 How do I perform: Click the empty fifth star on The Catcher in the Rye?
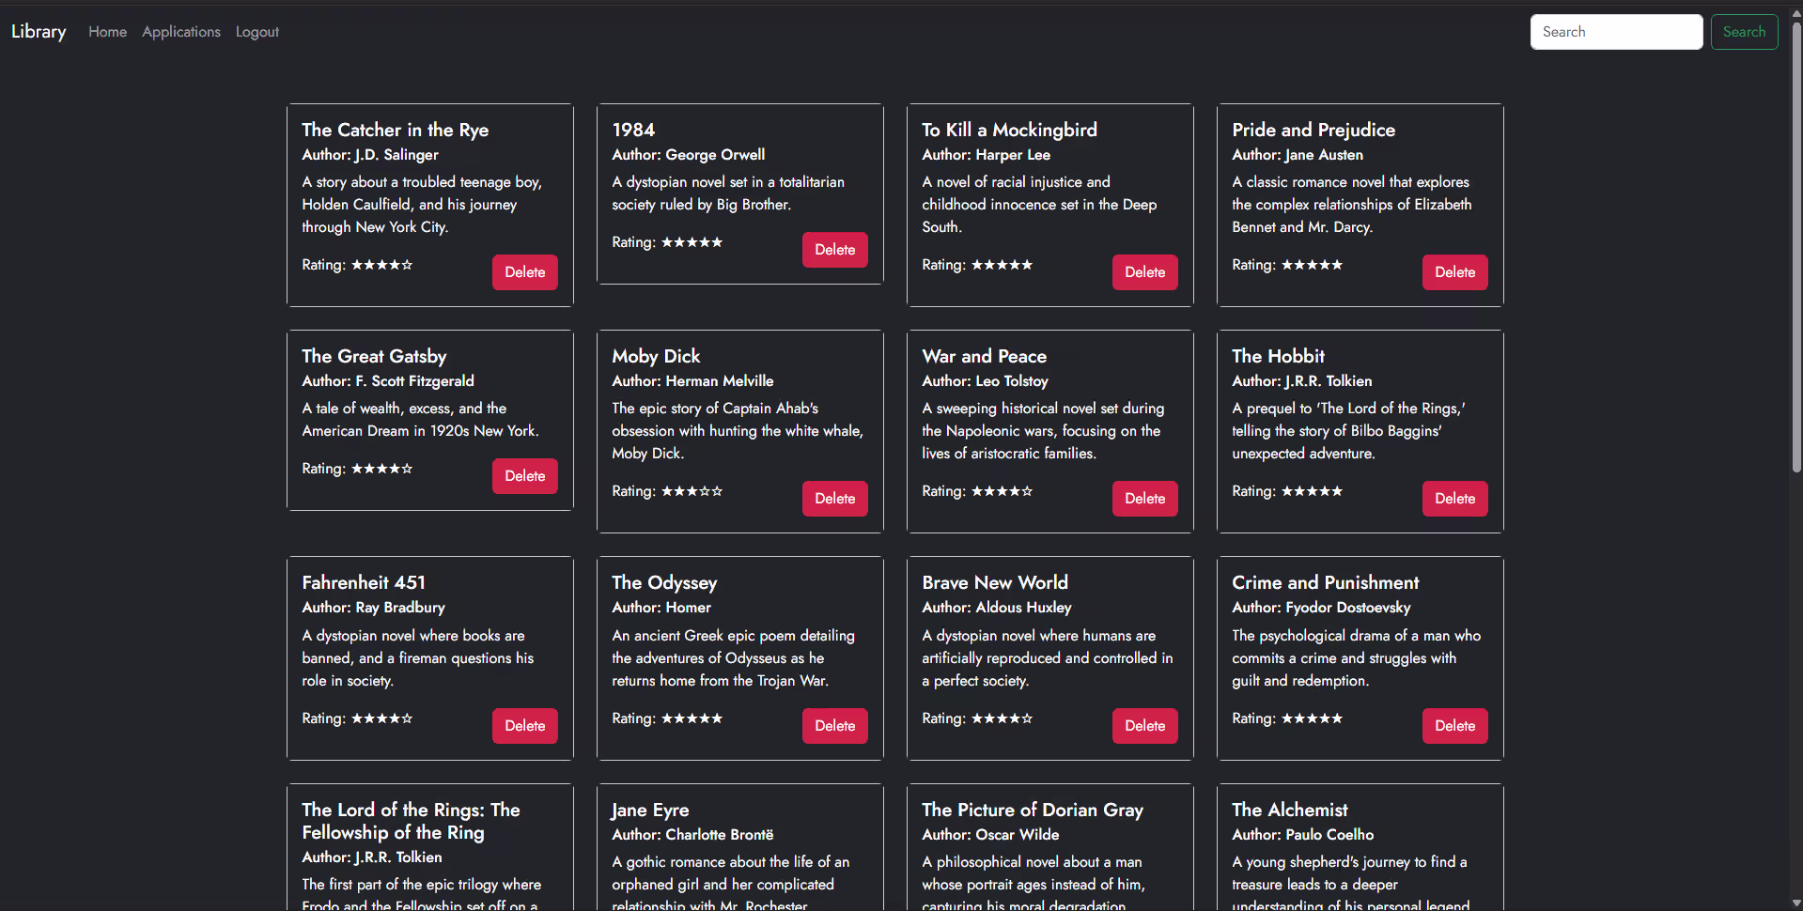pyautogui.click(x=406, y=265)
